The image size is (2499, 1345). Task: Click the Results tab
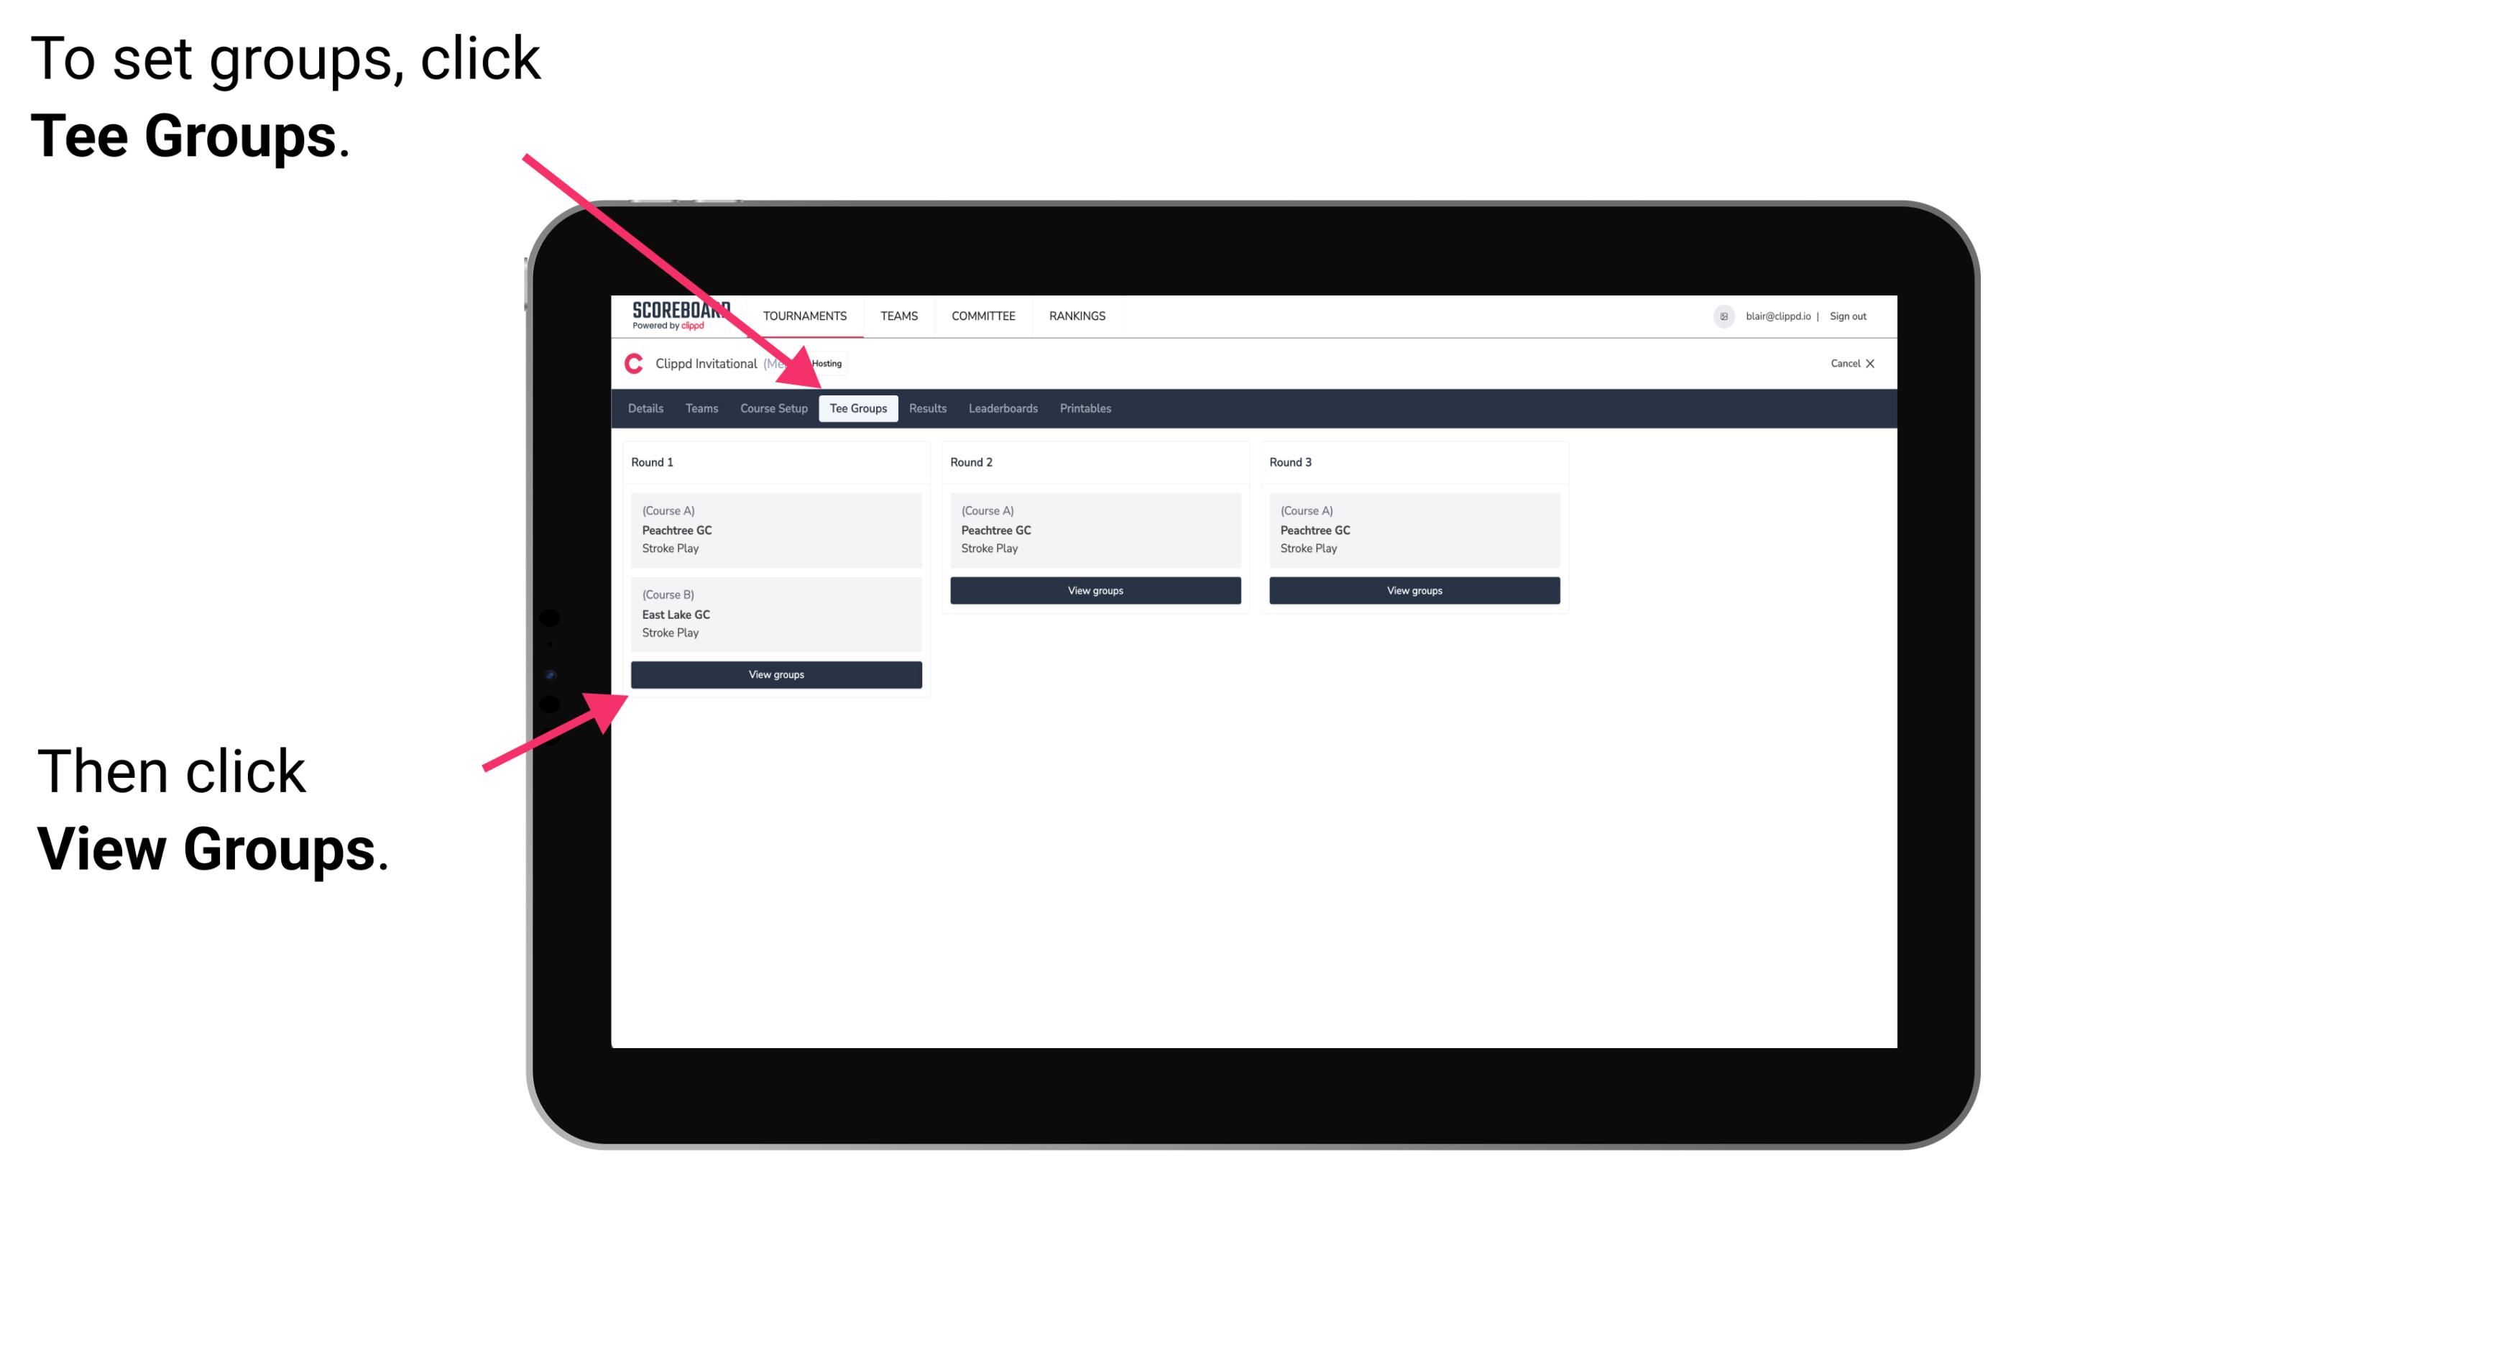tap(924, 409)
